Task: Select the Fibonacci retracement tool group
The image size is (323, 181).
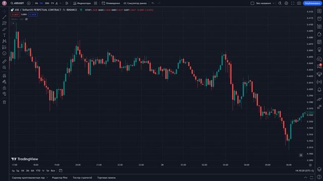Action: pyautogui.click(x=5, y=23)
